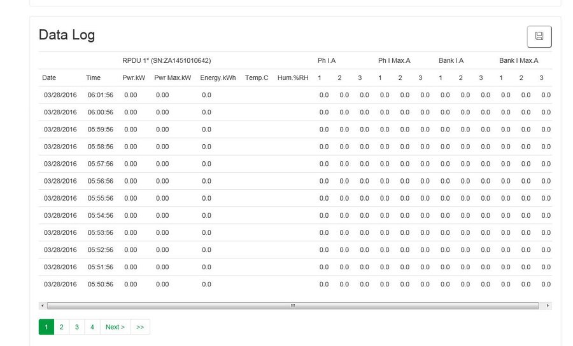Jump to page 4 in pagination
This screenshot has width=573, height=346.
[x=92, y=327]
